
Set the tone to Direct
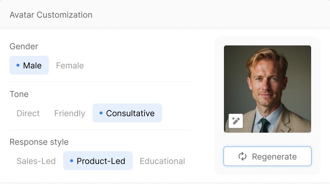[28, 114]
